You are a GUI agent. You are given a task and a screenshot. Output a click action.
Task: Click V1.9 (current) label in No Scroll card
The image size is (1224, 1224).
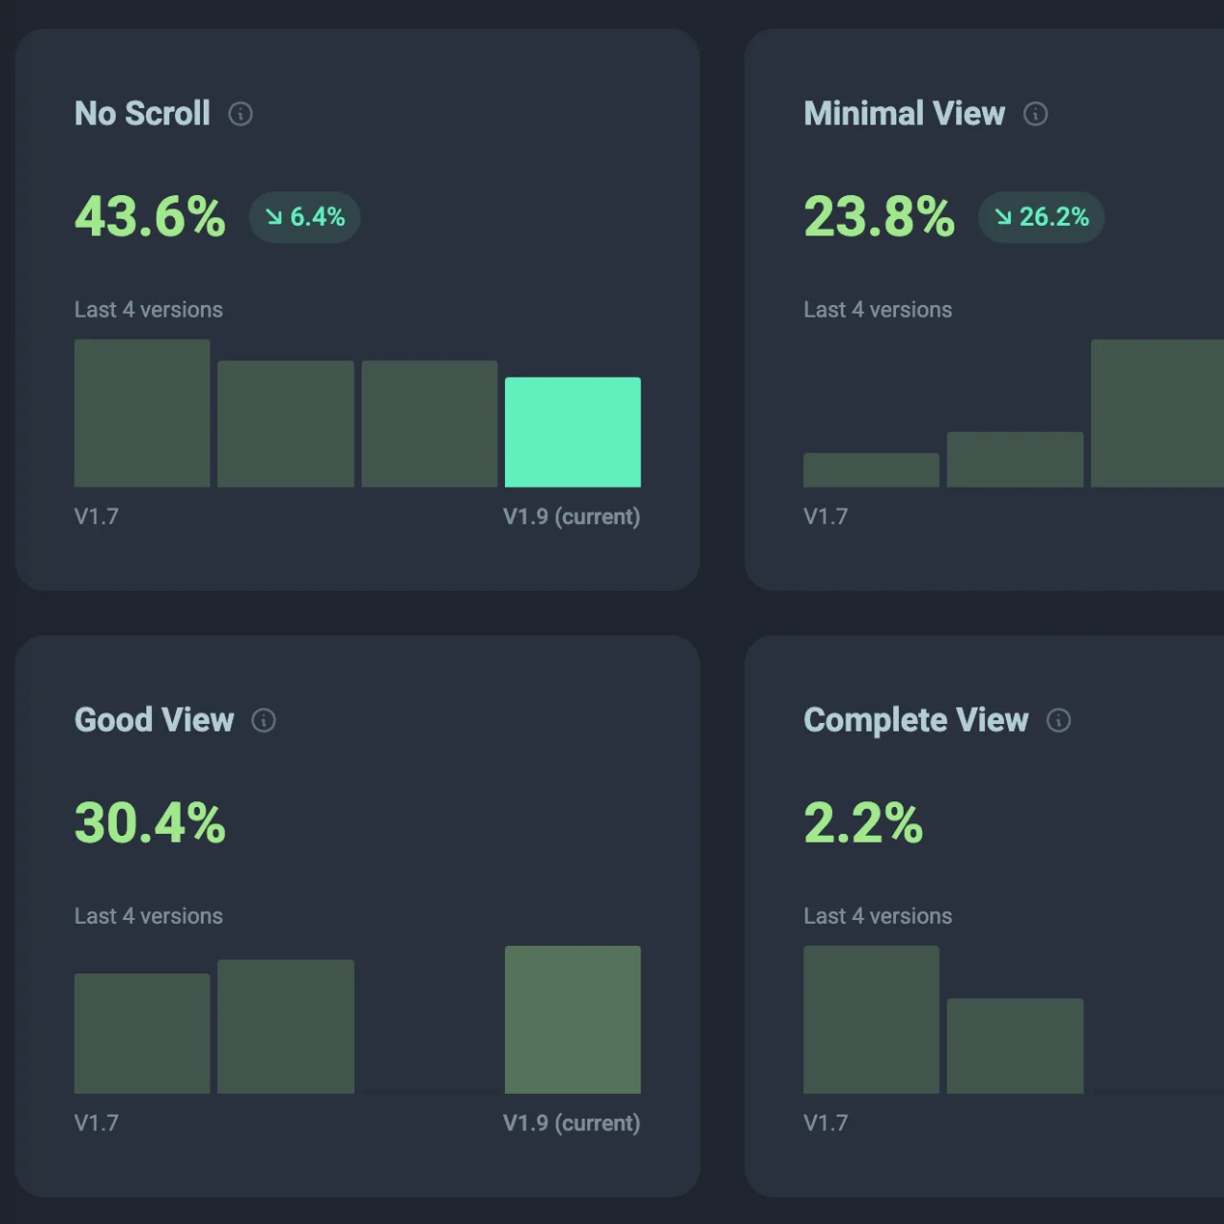tap(572, 516)
